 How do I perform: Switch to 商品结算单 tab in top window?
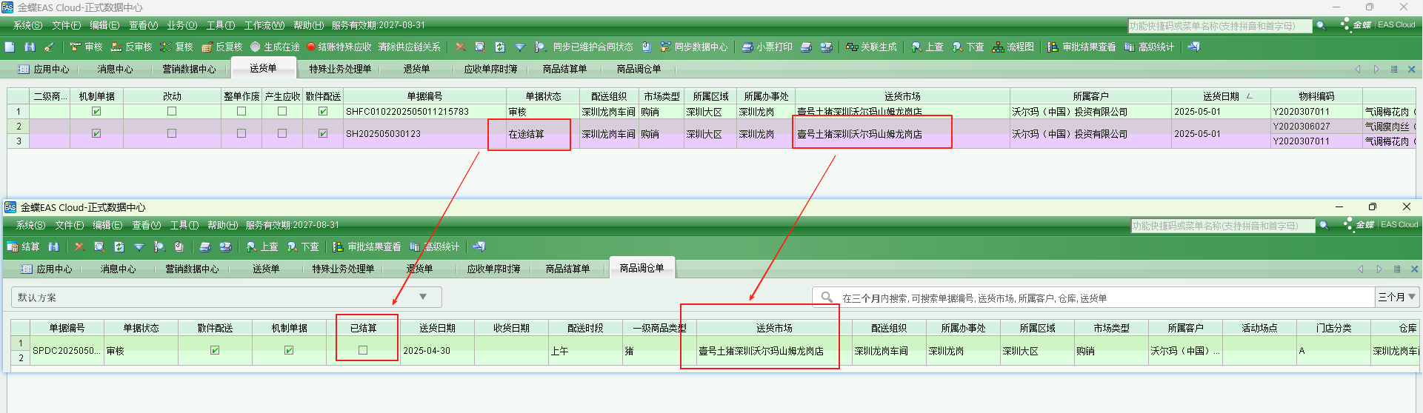tap(564, 69)
